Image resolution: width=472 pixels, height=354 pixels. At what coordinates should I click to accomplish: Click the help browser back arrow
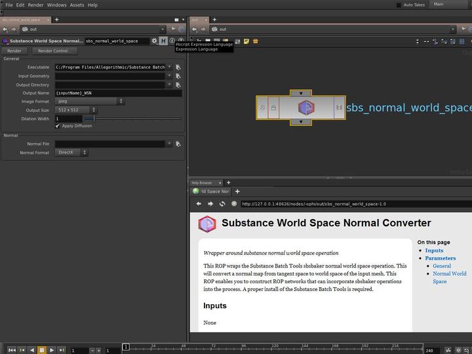199,204
